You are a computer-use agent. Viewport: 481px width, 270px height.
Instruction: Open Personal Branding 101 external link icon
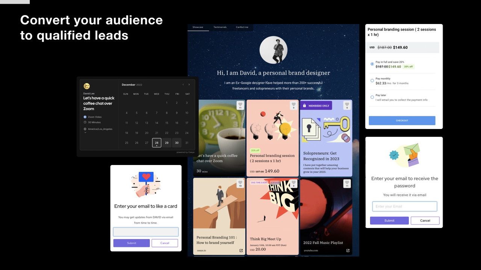pos(241,250)
